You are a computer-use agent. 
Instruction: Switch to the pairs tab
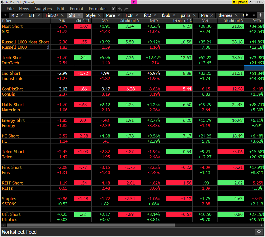click(x=186, y=15)
